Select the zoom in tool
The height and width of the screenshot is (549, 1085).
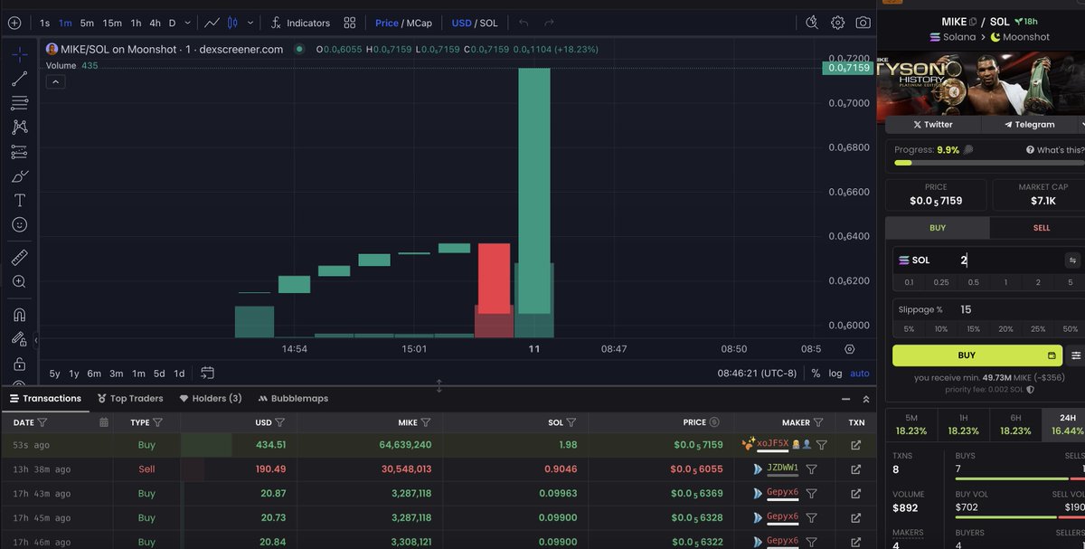(x=19, y=282)
